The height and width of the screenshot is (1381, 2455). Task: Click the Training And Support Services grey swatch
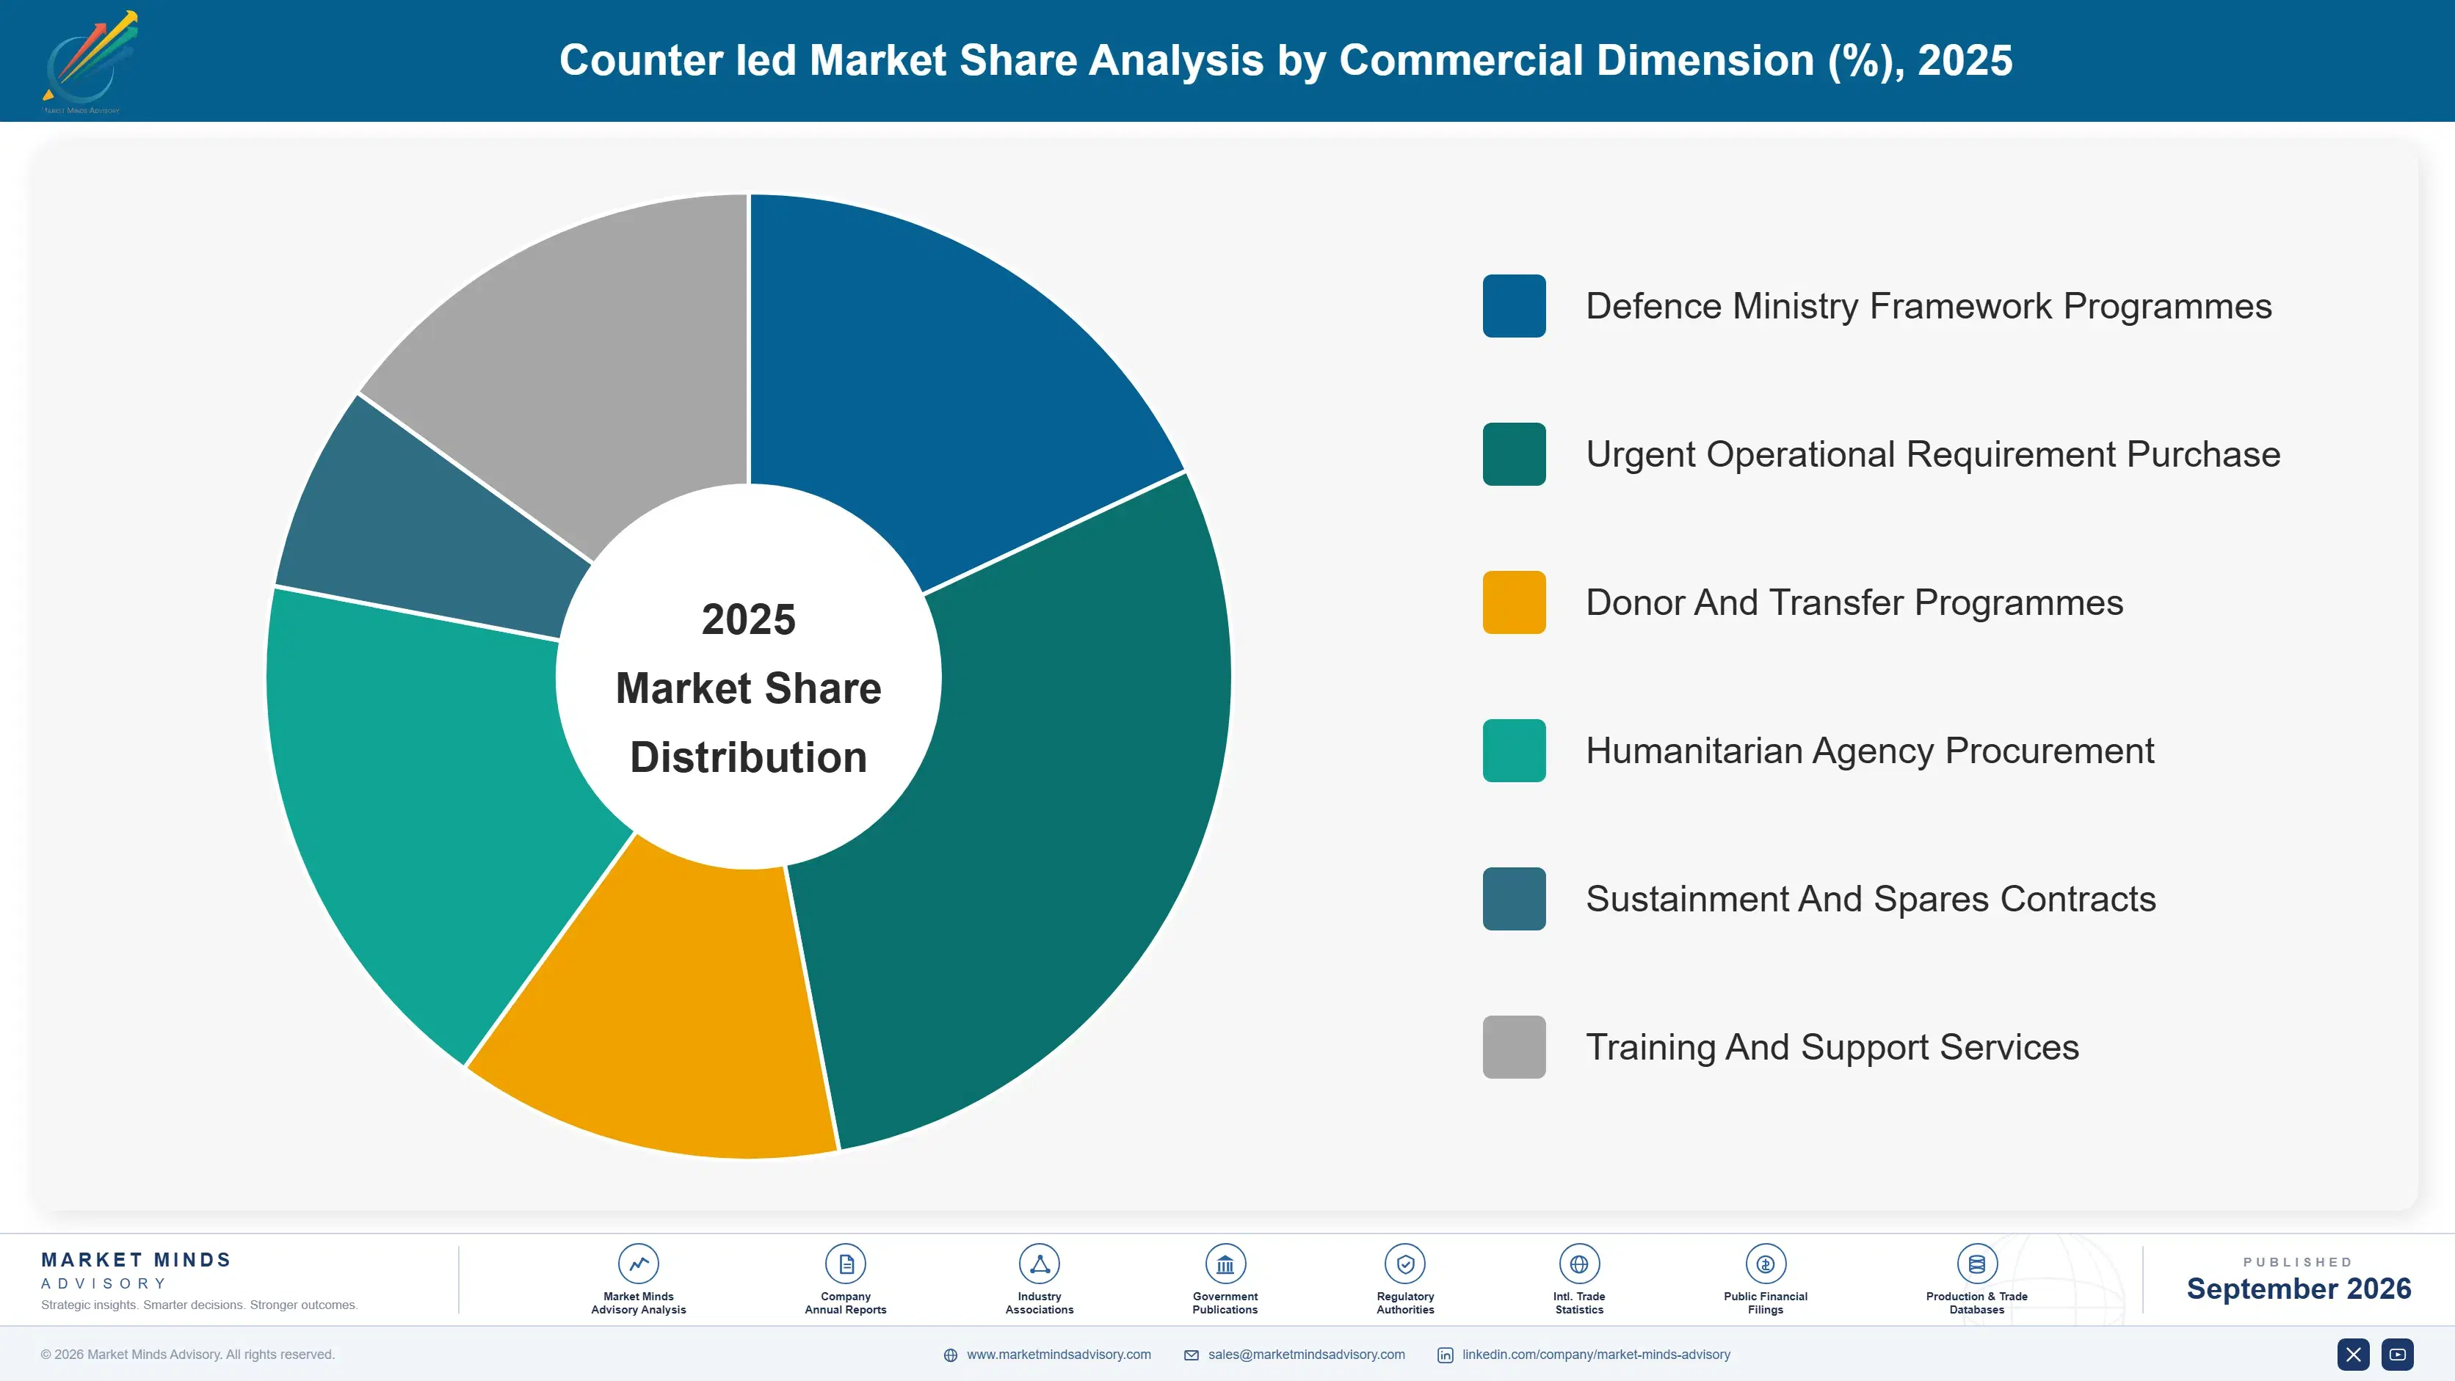(x=1513, y=1046)
